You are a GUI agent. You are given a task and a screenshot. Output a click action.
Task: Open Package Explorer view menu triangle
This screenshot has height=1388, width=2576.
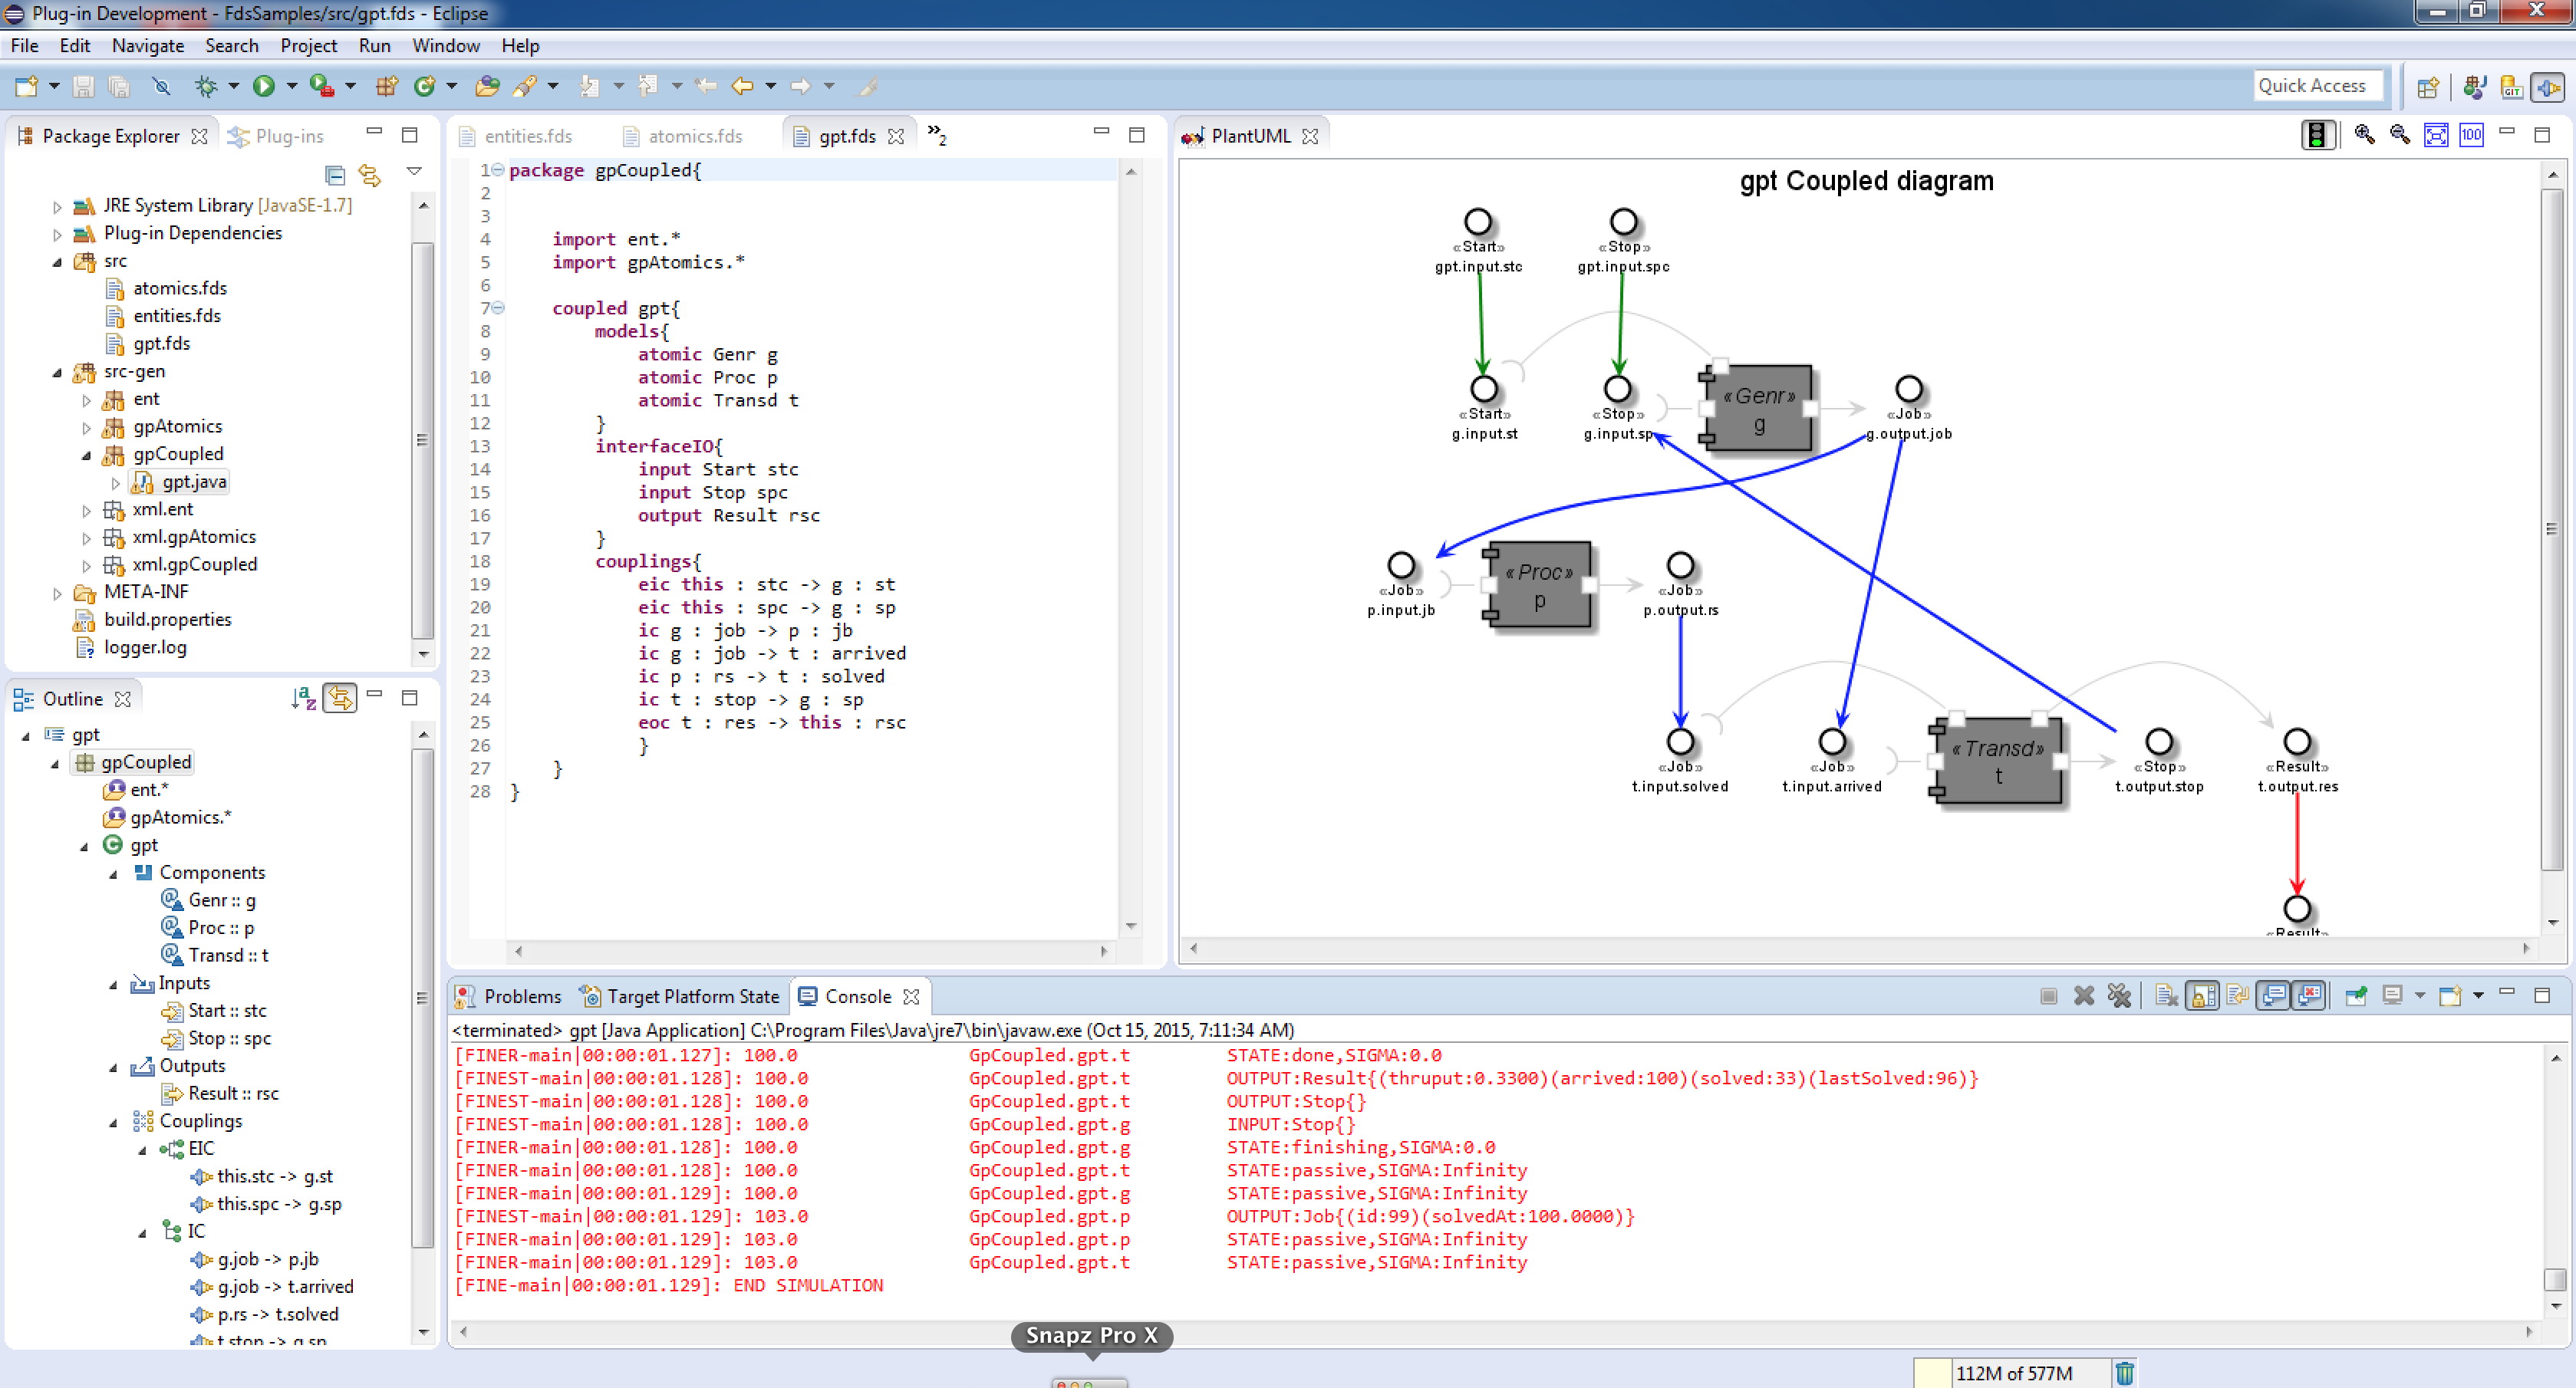(x=414, y=172)
